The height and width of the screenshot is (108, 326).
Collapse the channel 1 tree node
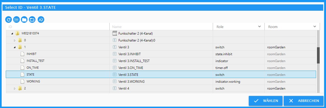15,47
